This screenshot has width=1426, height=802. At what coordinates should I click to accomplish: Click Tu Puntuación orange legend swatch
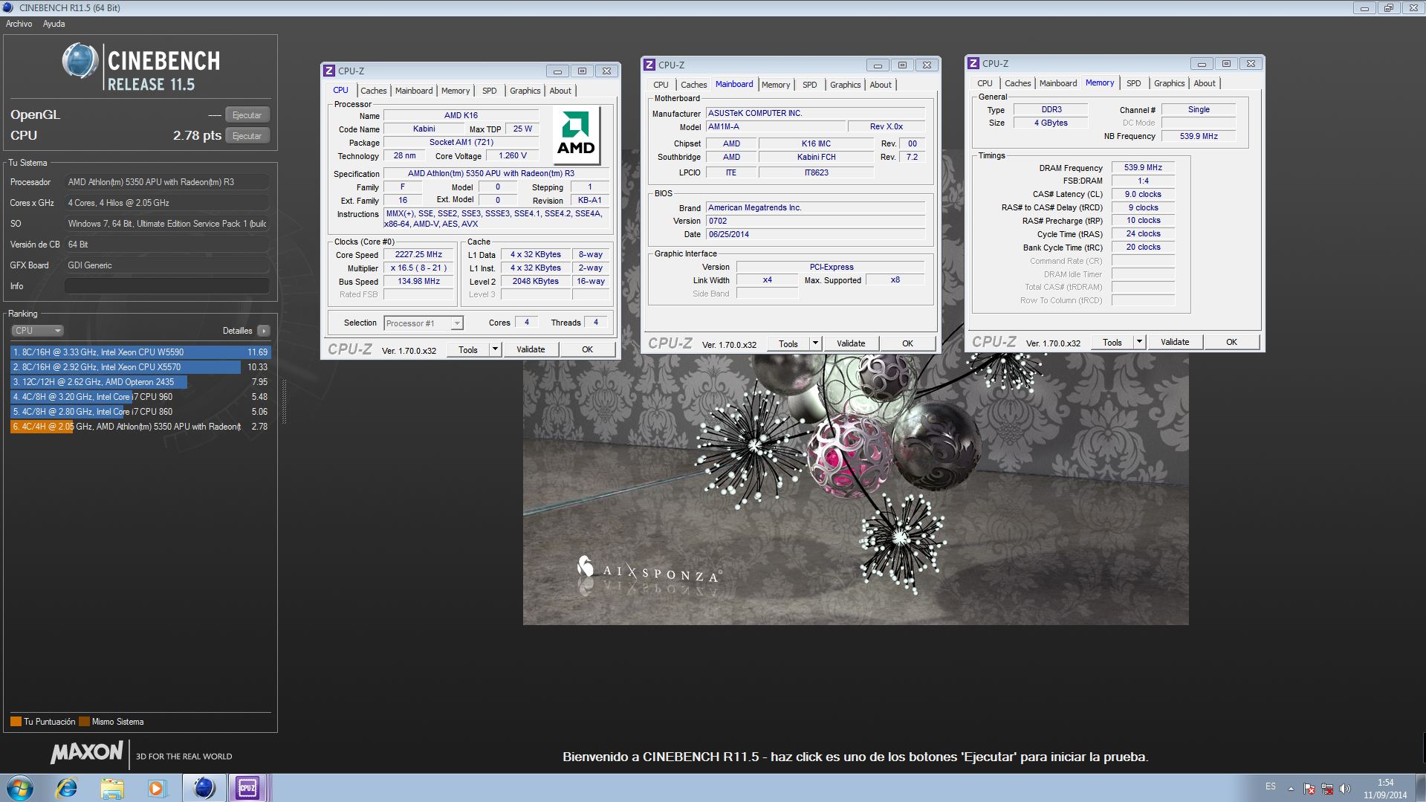(16, 722)
